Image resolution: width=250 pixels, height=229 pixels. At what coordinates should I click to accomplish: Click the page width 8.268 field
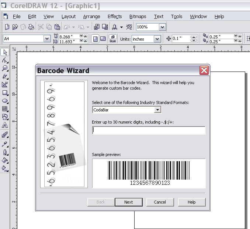pyautogui.click(x=69, y=37)
